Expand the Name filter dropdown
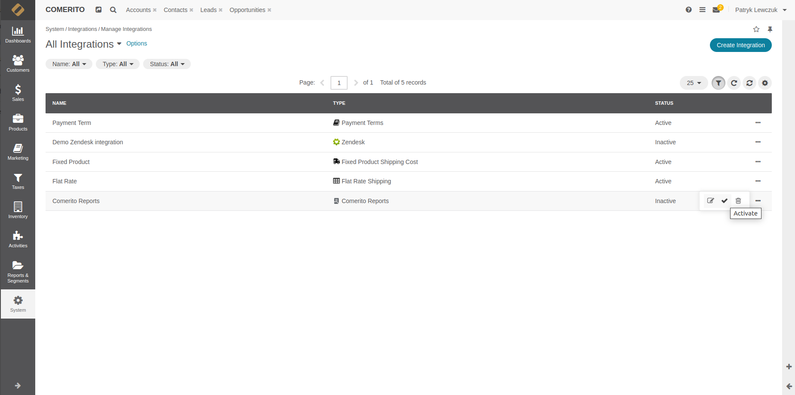The width and height of the screenshot is (795, 395). pyautogui.click(x=69, y=64)
